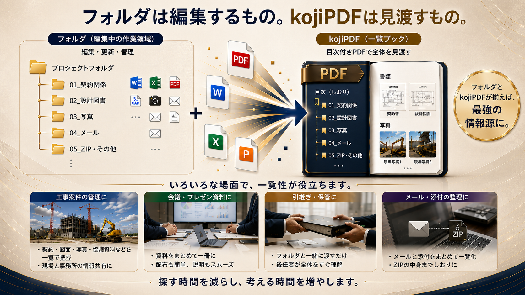Select the folder icon beside 02_設計図書
The height and width of the screenshot is (295, 525).
[58, 100]
